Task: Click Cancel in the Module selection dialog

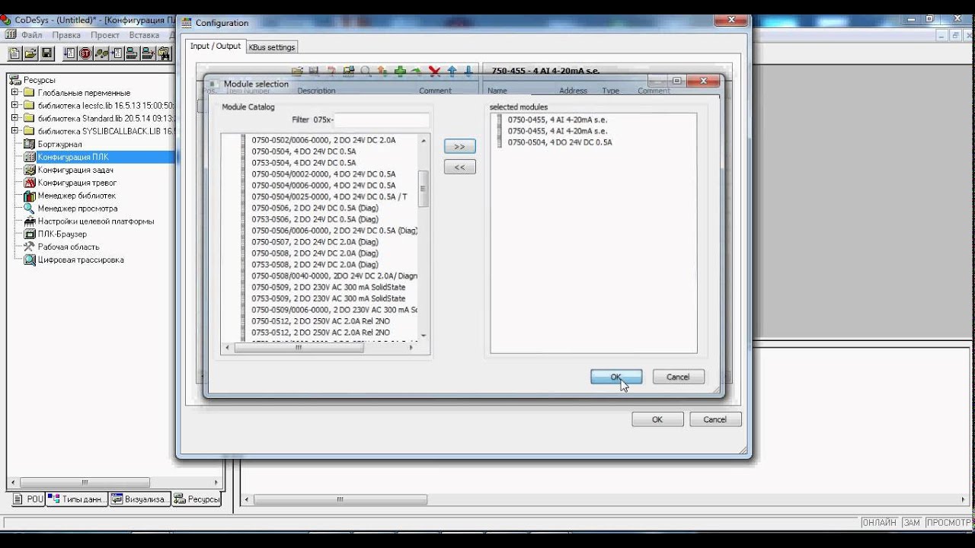Action: pyautogui.click(x=678, y=377)
